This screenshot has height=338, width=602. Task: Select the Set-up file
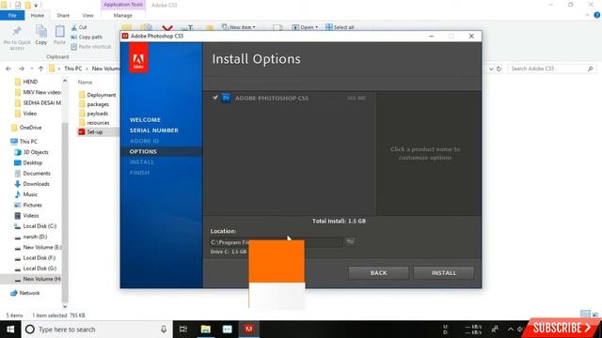pos(91,131)
